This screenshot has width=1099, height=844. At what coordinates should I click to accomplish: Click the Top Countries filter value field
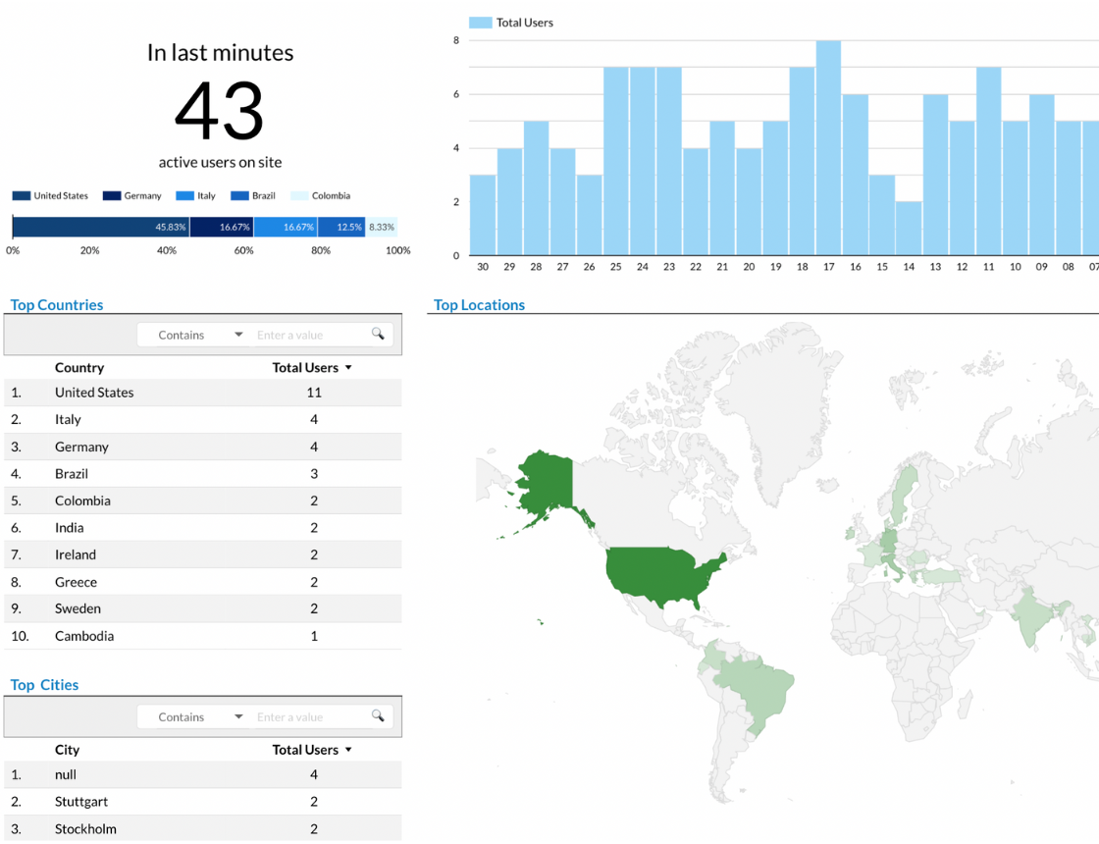point(309,335)
